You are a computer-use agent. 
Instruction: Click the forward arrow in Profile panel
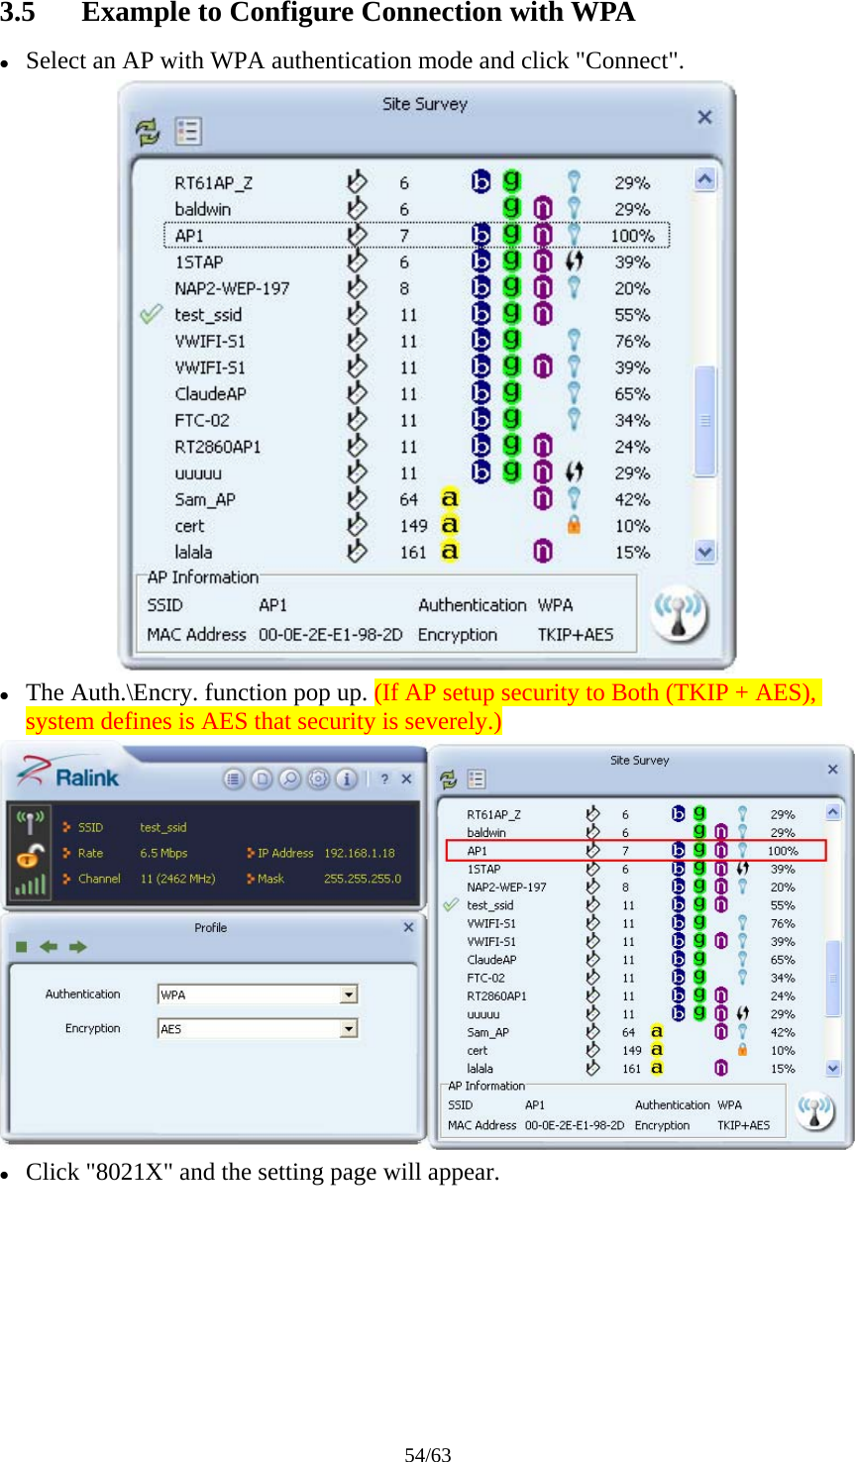[77, 945]
